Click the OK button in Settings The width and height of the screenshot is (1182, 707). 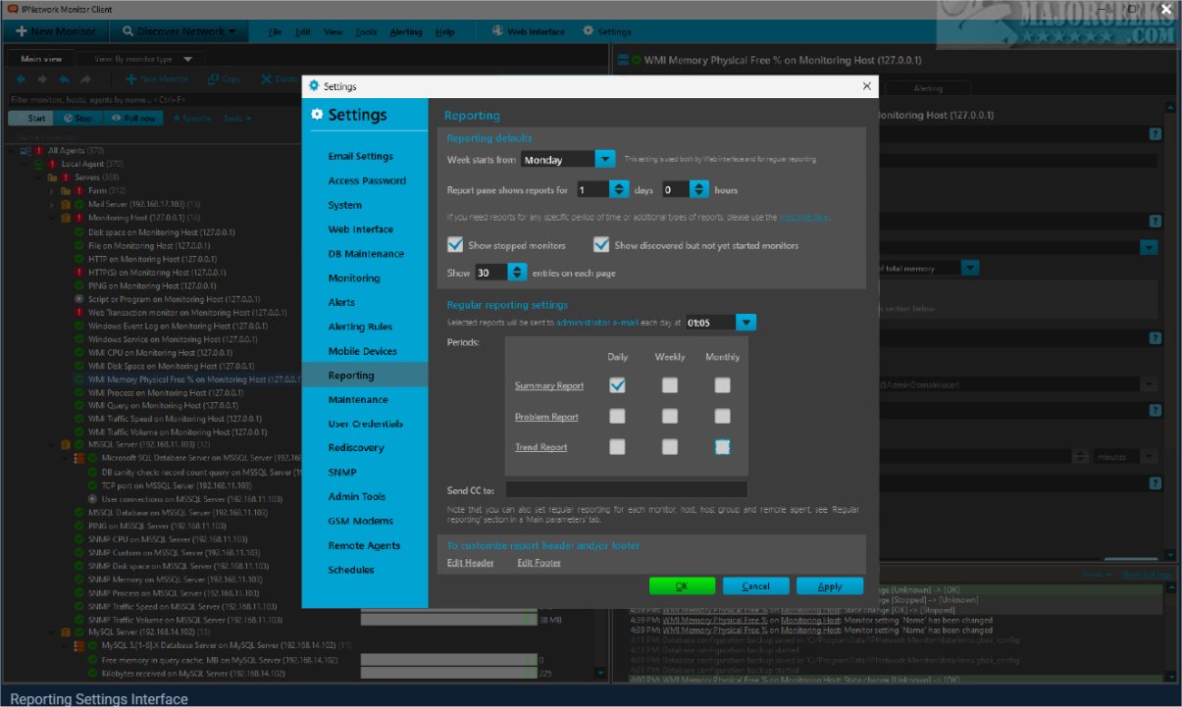[x=682, y=586]
